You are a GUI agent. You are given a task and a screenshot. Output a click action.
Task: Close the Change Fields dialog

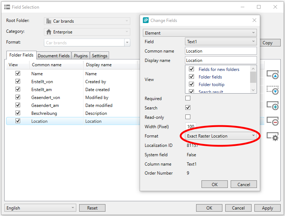coord(254,21)
